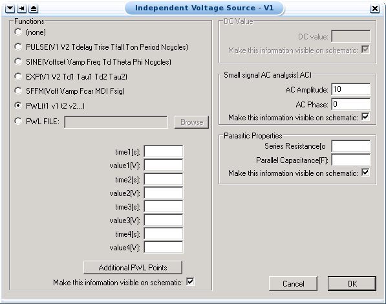Click the disabled DC value field
The width and height of the screenshot is (386, 304).
pyautogui.click(x=351, y=36)
